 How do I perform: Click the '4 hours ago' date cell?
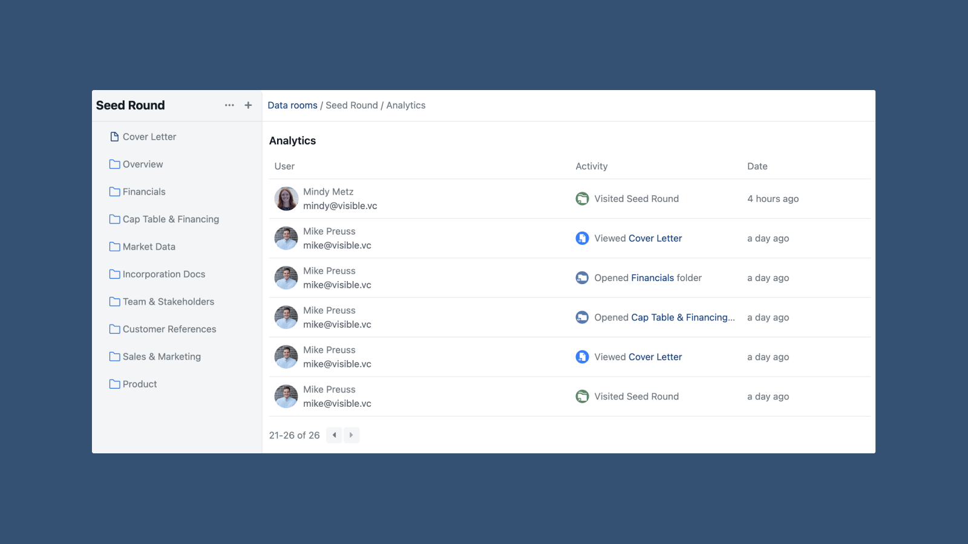[x=773, y=199]
